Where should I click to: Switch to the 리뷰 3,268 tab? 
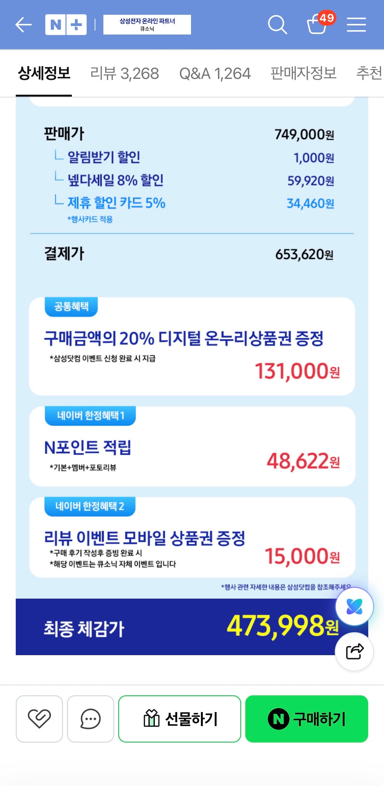pos(125,73)
